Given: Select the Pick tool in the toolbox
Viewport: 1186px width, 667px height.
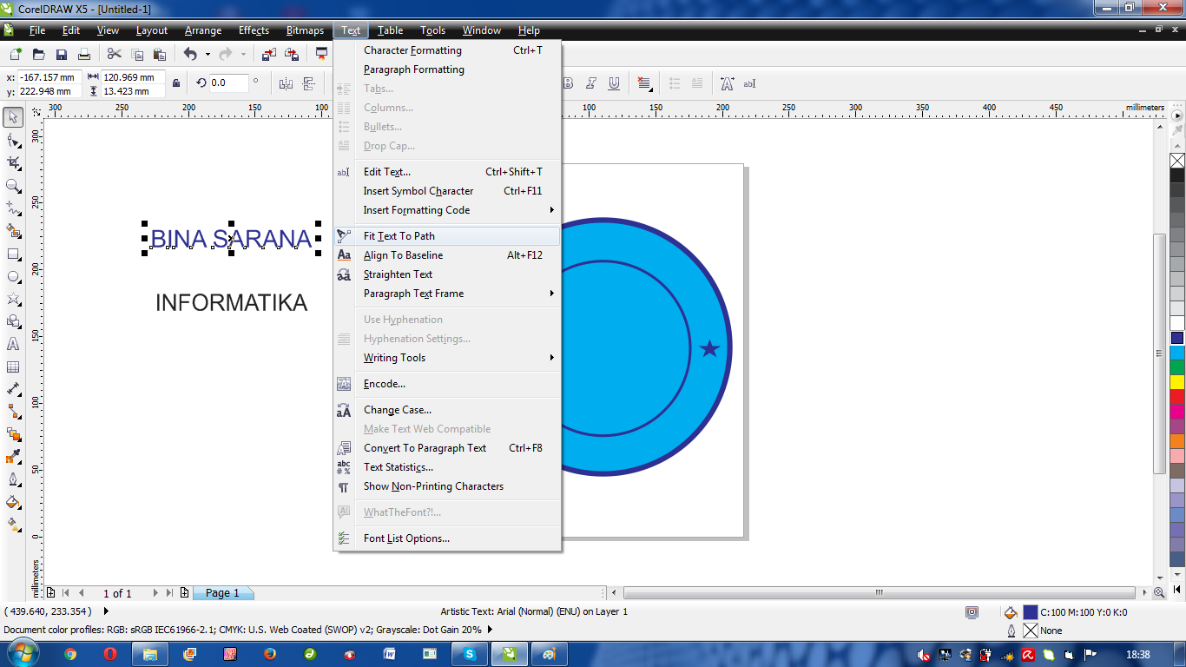Looking at the screenshot, I should pyautogui.click(x=13, y=117).
